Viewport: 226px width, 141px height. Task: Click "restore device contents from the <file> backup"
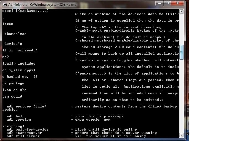point(126,106)
